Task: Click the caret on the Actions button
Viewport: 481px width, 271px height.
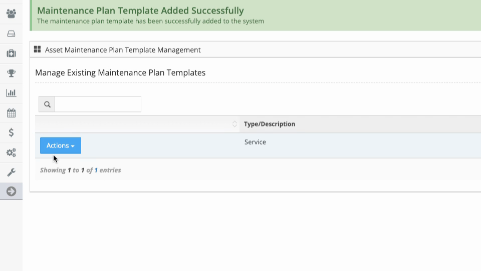Action: [73, 146]
